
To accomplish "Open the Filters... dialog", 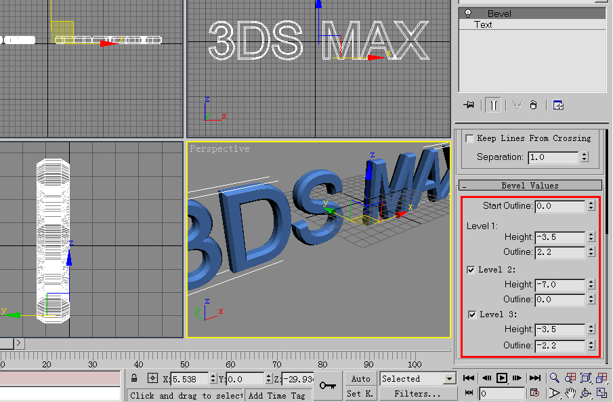I will click(x=417, y=393).
